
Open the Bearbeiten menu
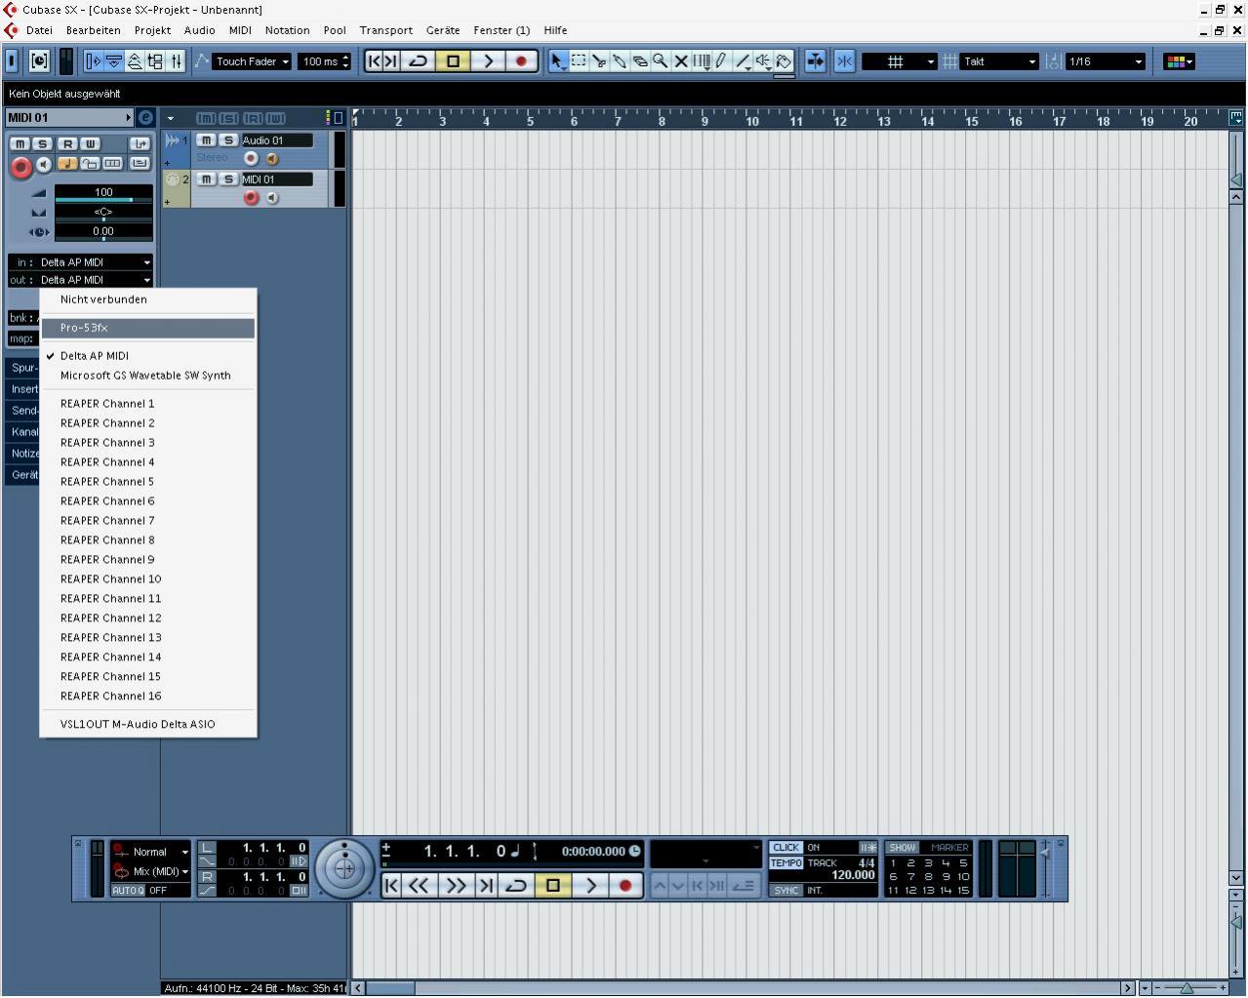(x=93, y=30)
